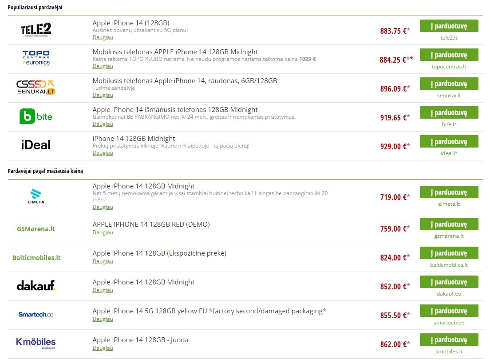The width and height of the screenshot is (490, 360).
Task: Expand Daugiau under the GSMarena RED (DEMO) offer
Action: (x=103, y=232)
